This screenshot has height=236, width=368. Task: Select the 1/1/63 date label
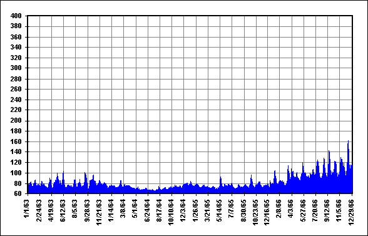26,208
